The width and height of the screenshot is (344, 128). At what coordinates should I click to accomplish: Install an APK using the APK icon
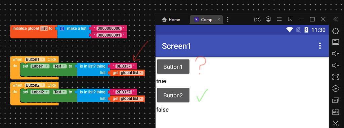click(336, 112)
